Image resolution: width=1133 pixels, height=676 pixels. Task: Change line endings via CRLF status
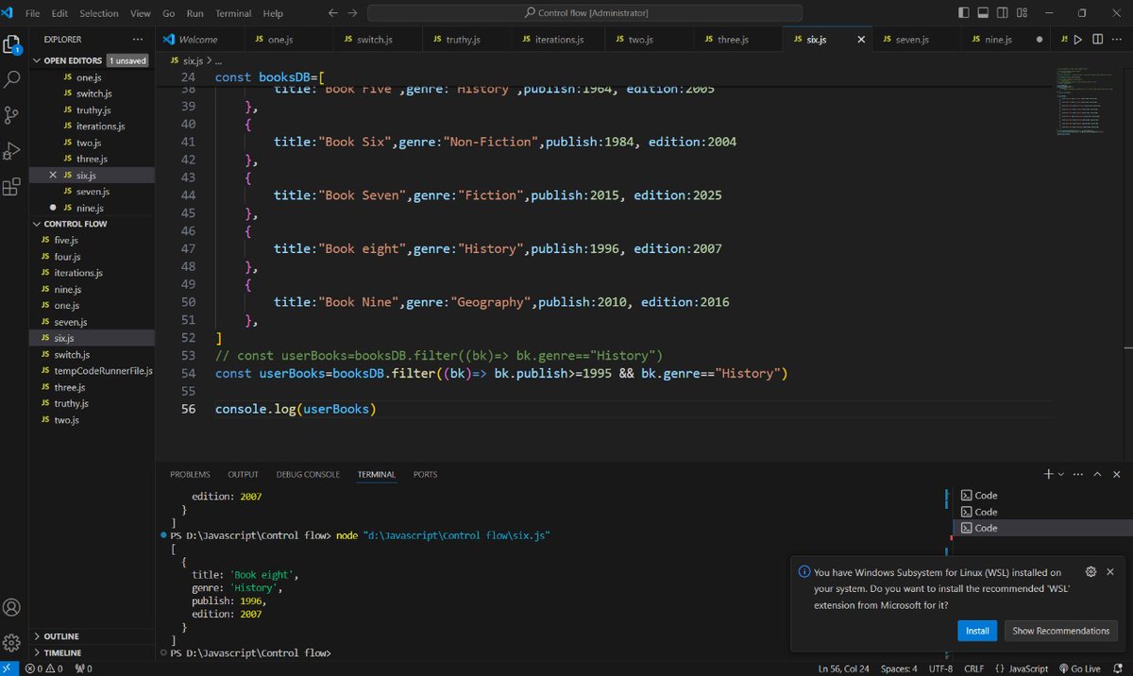(973, 668)
